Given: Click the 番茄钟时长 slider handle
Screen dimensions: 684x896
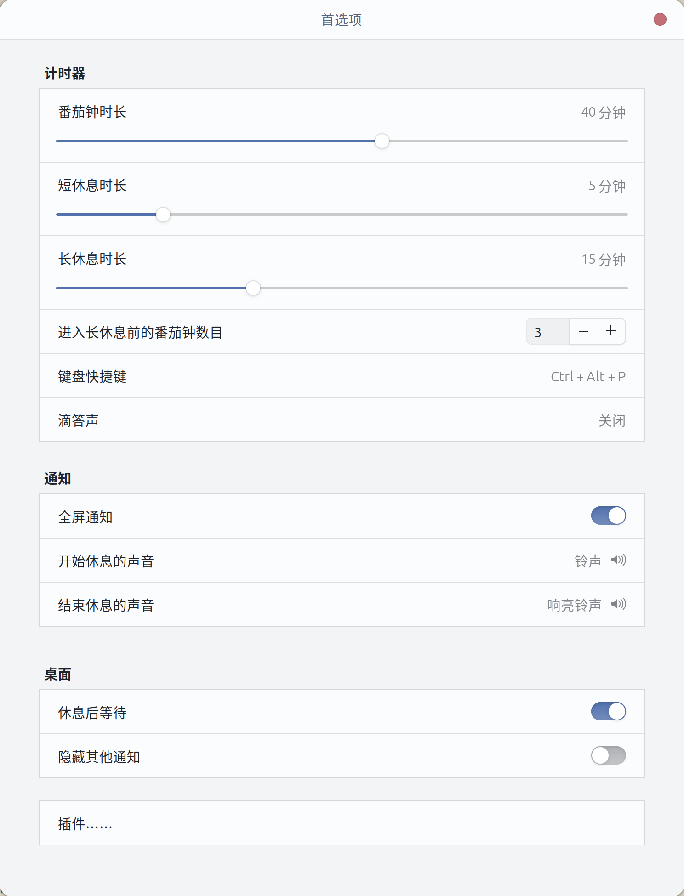Looking at the screenshot, I should (x=382, y=141).
